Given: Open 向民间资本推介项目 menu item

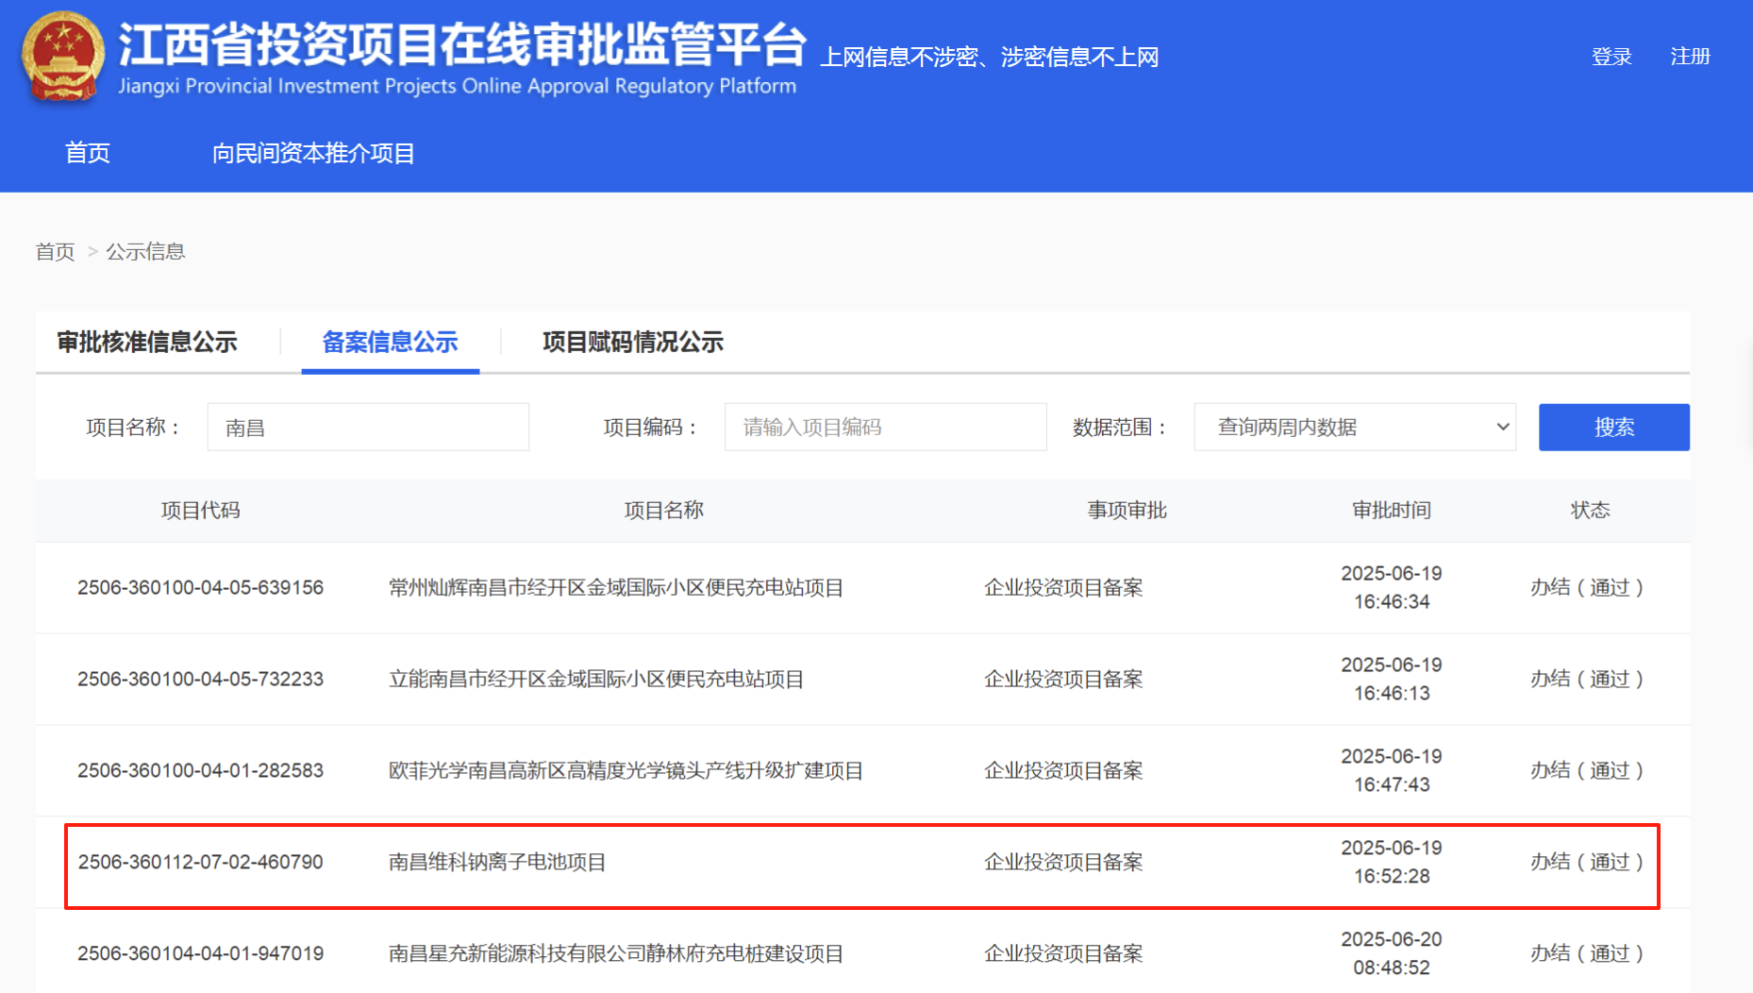Looking at the screenshot, I should pyautogui.click(x=313, y=153).
